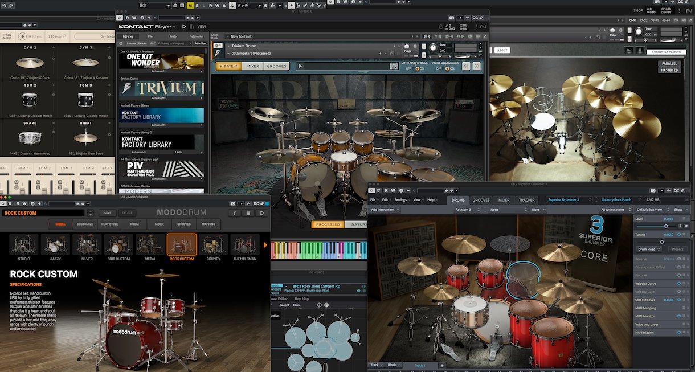Click the MASTER EQ button

point(670,70)
